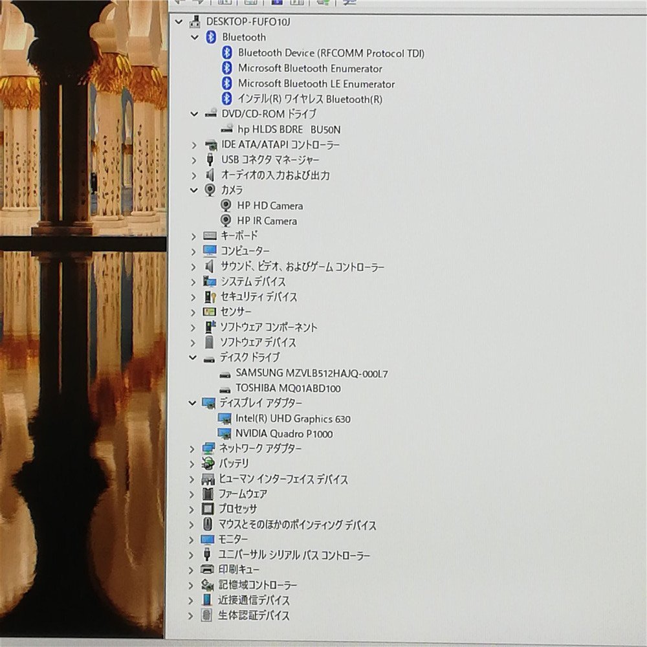The image size is (647, 647).
Task: Select hp HLDS BDRE BU50N entry
Action: point(289,129)
